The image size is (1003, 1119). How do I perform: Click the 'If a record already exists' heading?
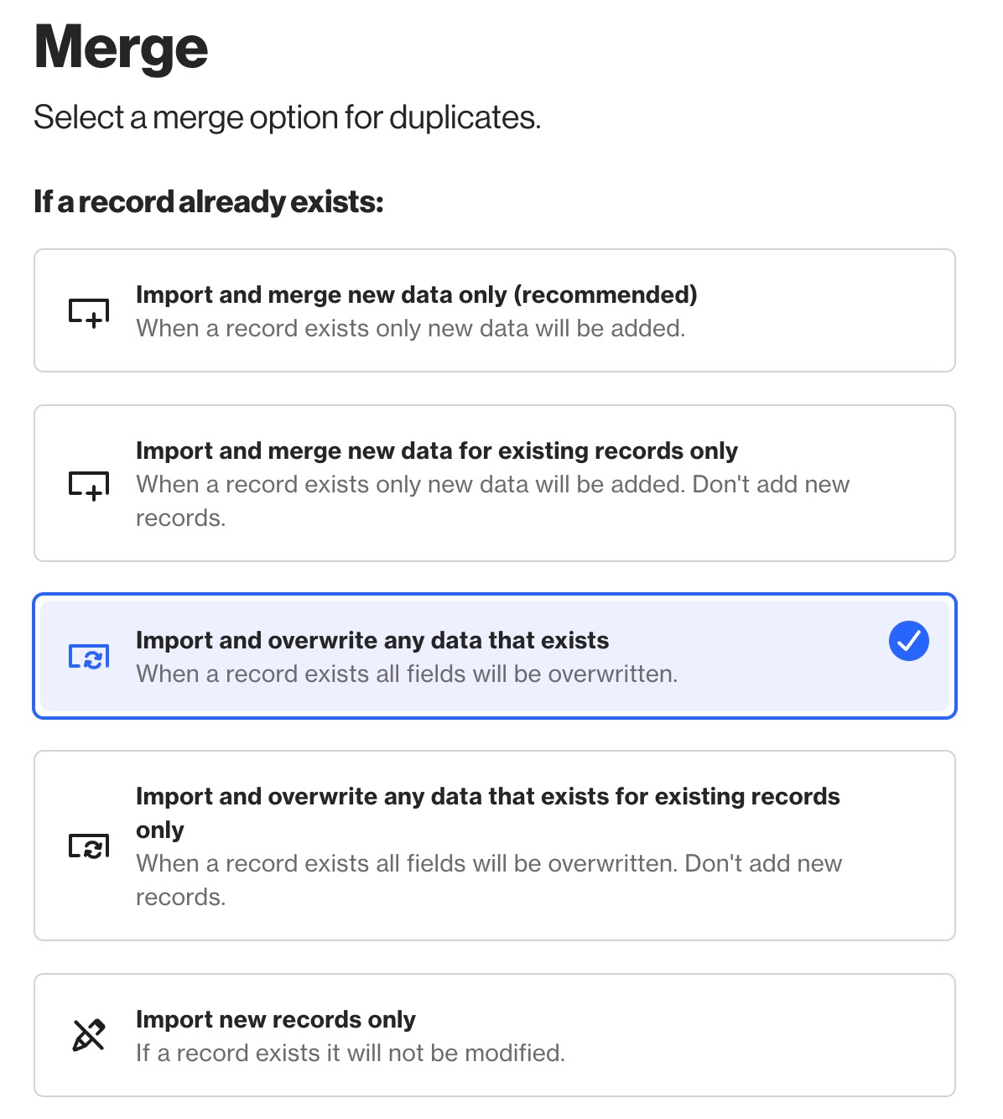click(x=208, y=200)
